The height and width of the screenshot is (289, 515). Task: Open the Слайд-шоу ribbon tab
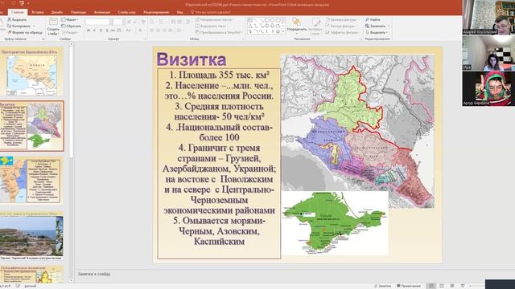126,12
